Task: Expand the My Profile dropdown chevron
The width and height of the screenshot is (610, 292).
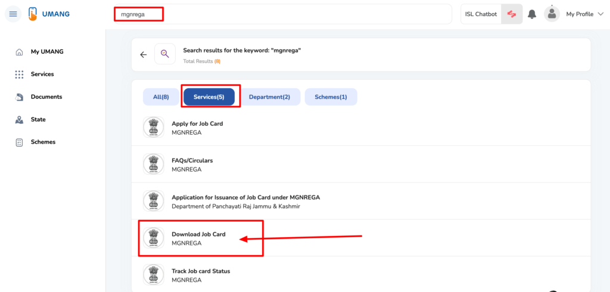Action: pyautogui.click(x=600, y=14)
